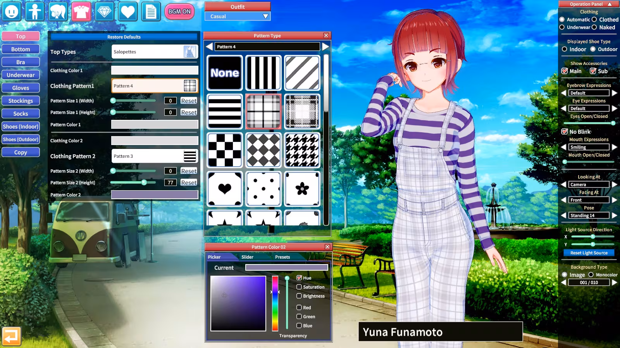Select the None pattern thumbnail
The height and width of the screenshot is (348, 620).
225,73
